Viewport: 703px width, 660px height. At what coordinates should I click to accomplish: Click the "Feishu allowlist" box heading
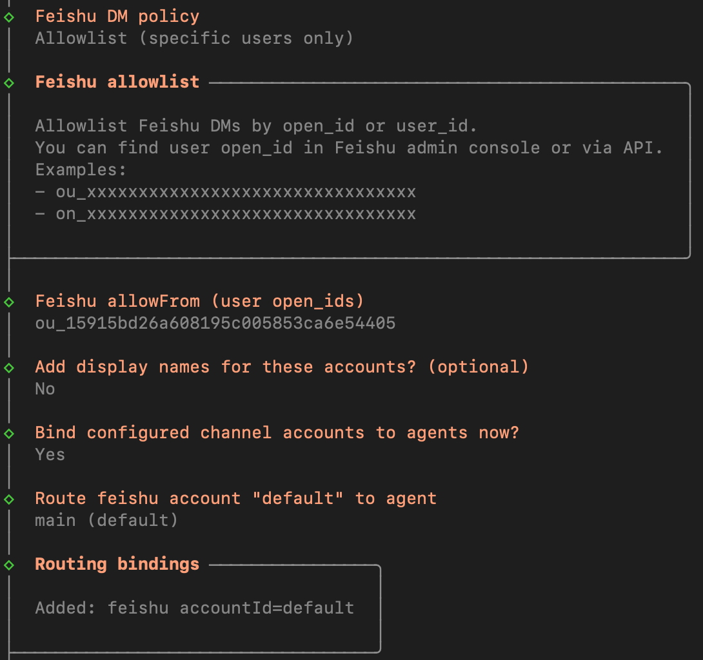click(117, 82)
